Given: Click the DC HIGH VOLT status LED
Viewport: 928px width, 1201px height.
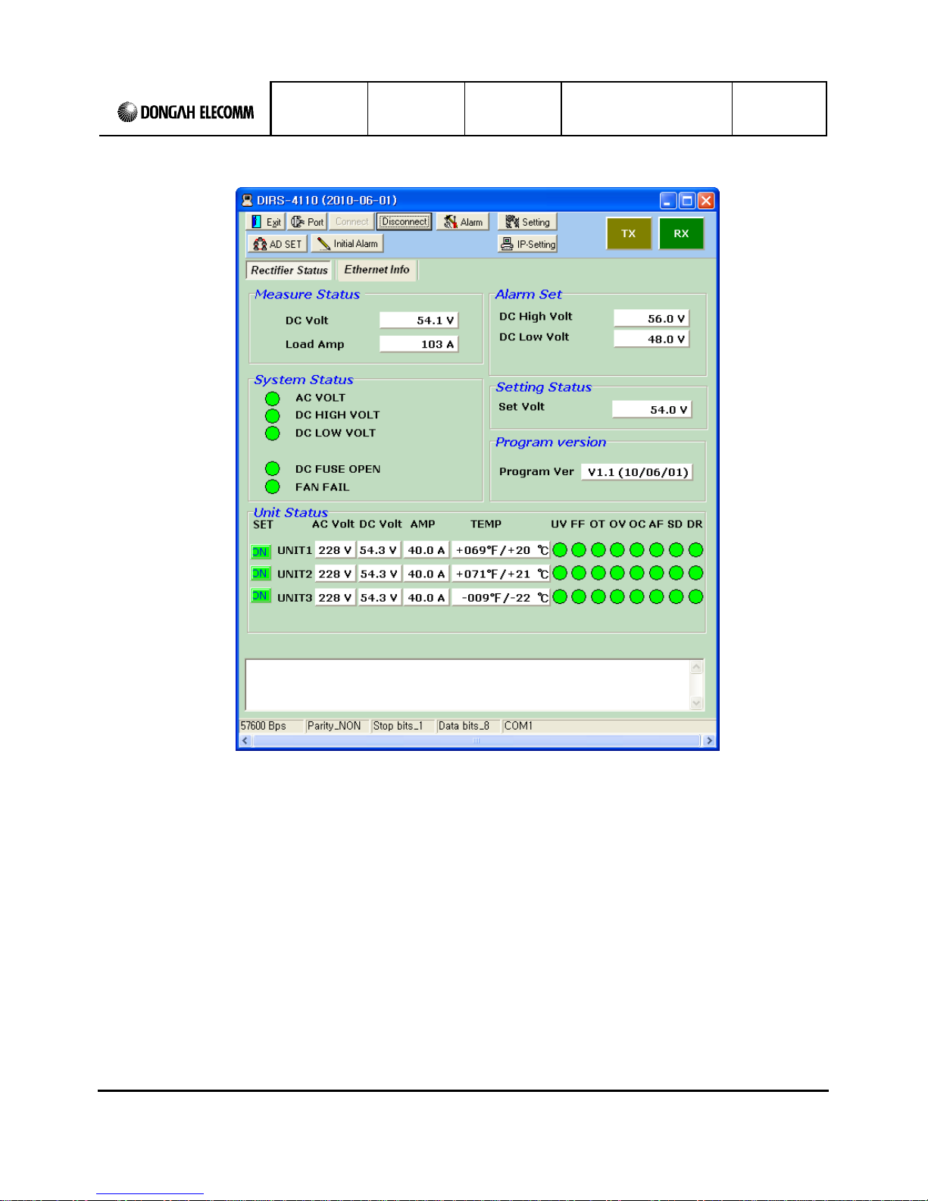Looking at the screenshot, I should (273, 416).
